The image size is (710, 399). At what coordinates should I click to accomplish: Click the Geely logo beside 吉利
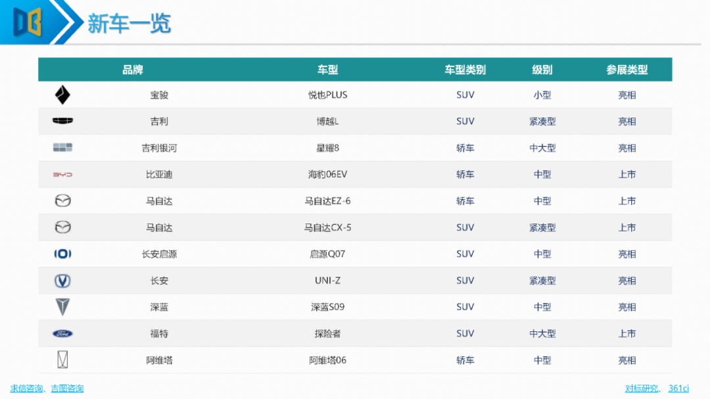[x=62, y=121]
